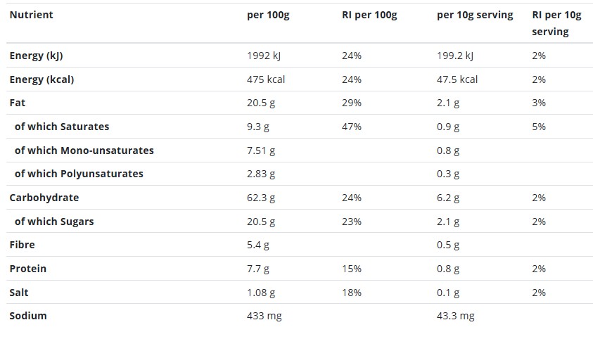Select the of which Polyunsaturates label
Screen dimensions: 593x339
[79, 174]
